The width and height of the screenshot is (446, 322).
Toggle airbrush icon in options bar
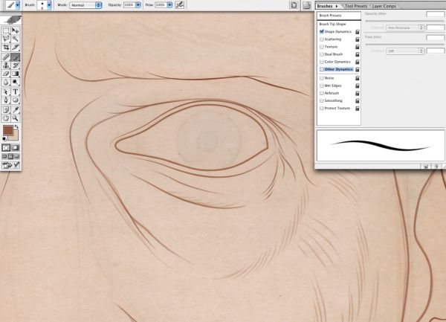[x=180, y=5]
